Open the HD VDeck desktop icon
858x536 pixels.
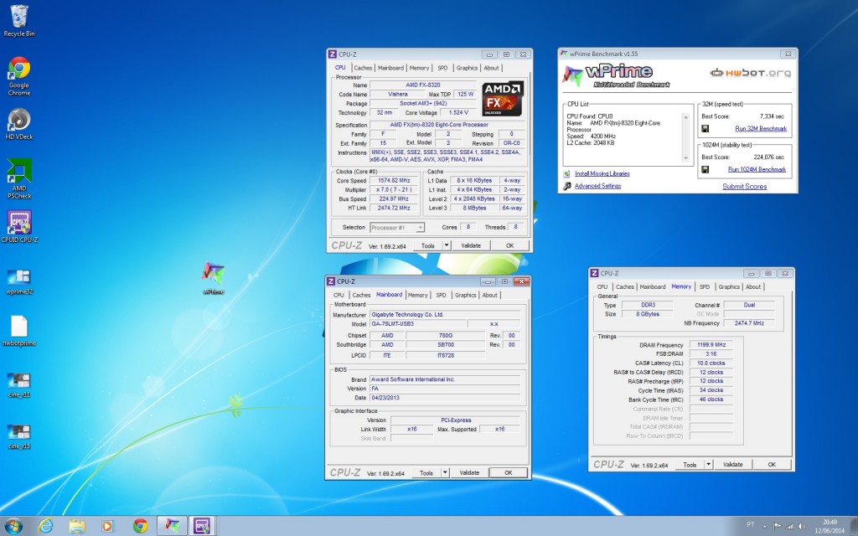(18, 121)
